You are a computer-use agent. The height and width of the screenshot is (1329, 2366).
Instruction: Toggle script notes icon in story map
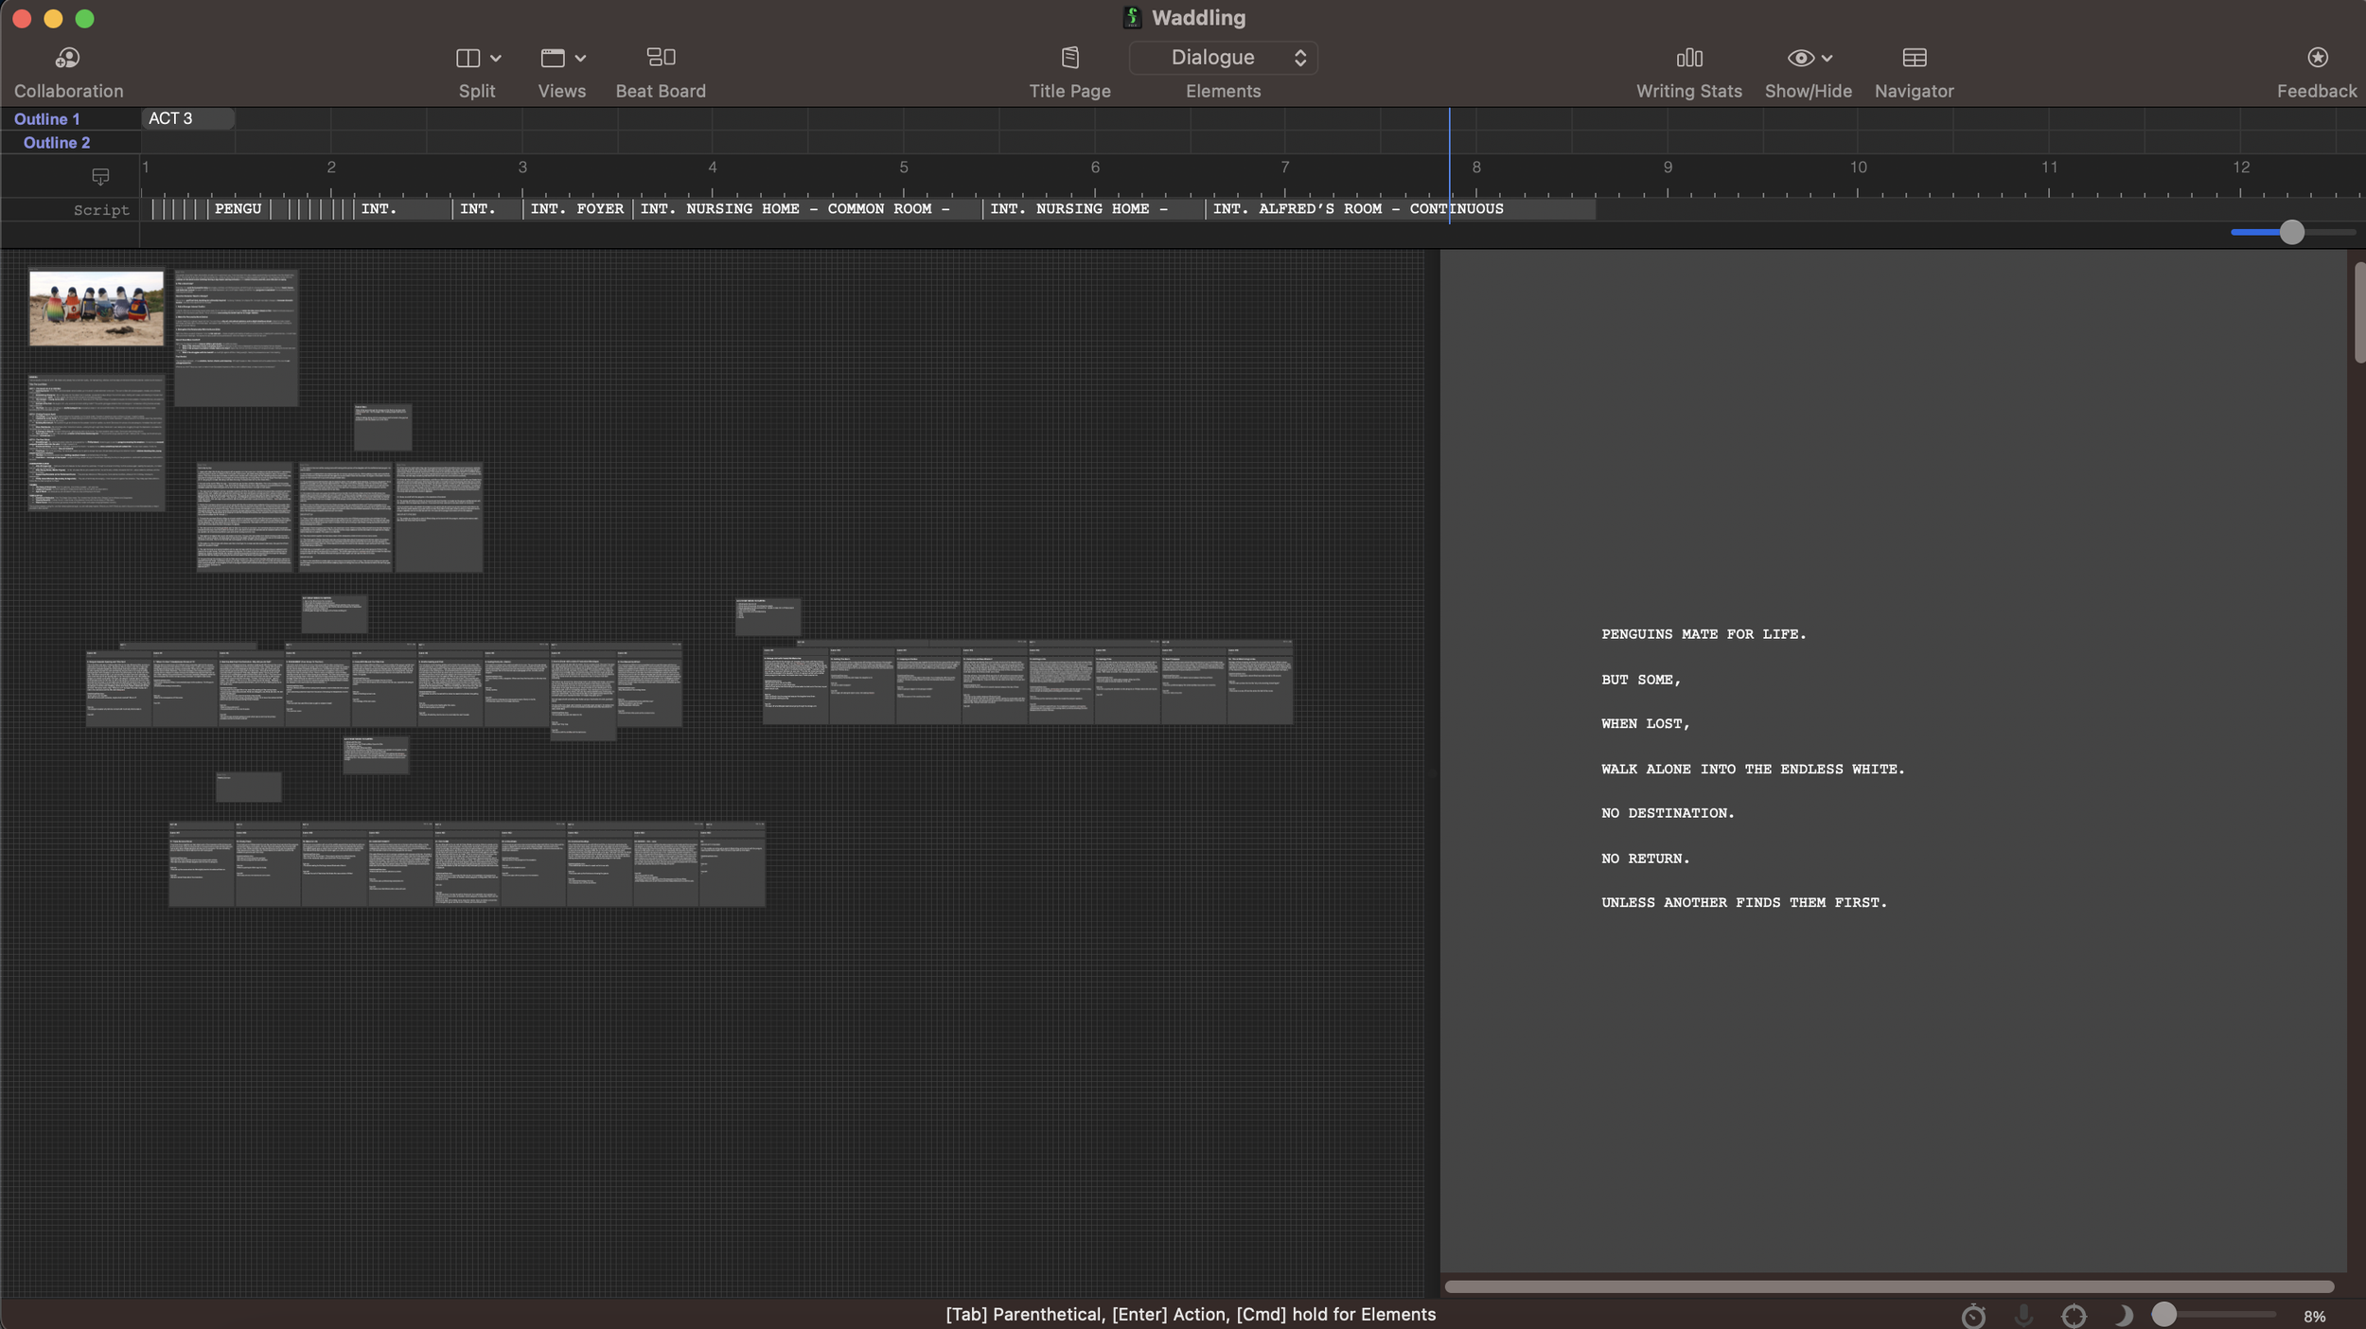[100, 177]
